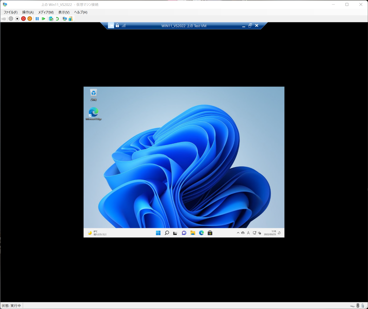This screenshot has height=309, width=368.
Task: Close the nested Test-VM connection
Action: click(257, 25)
